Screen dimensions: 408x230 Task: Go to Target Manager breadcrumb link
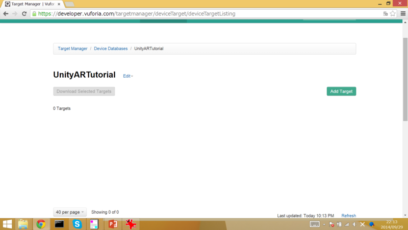coord(72,49)
